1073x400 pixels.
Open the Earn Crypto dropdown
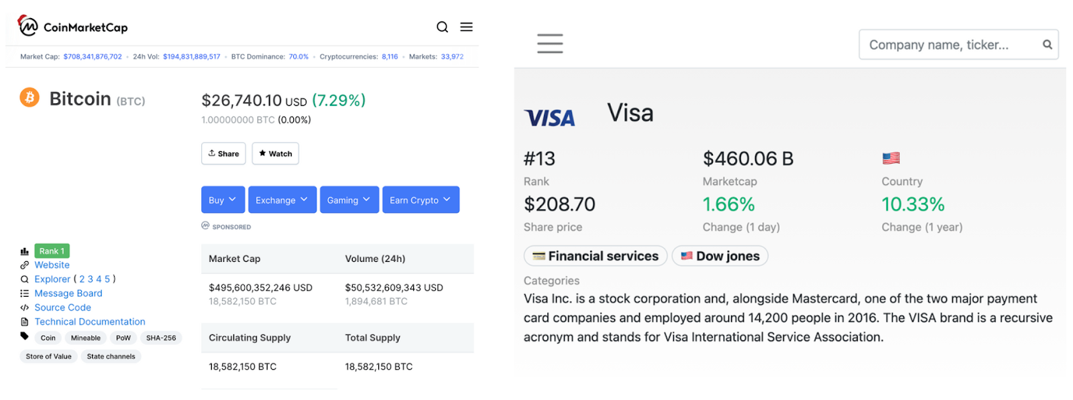(420, 200)
